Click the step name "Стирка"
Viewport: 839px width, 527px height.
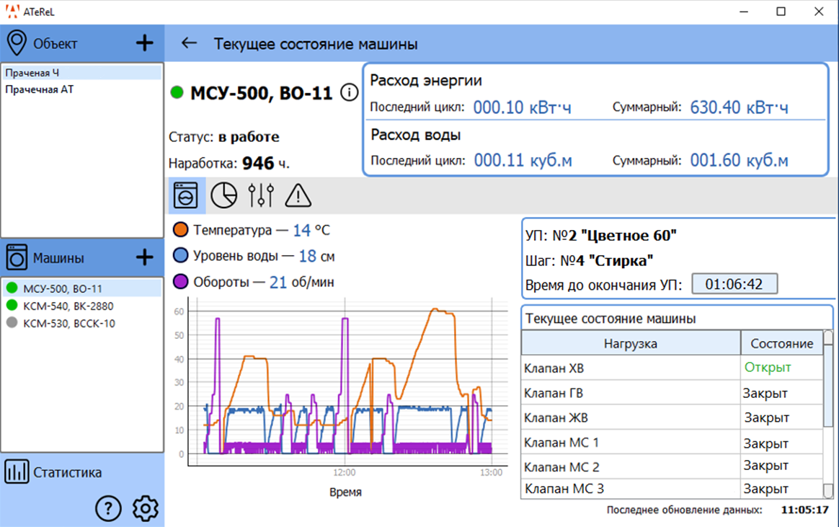pos(621,261)
